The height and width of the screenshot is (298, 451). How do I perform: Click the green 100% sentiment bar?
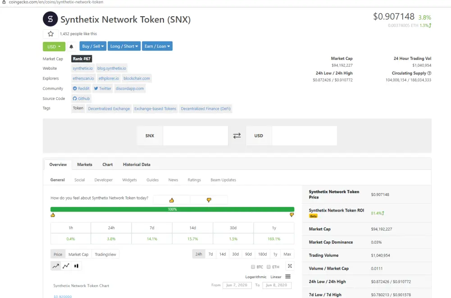point(172,209)
